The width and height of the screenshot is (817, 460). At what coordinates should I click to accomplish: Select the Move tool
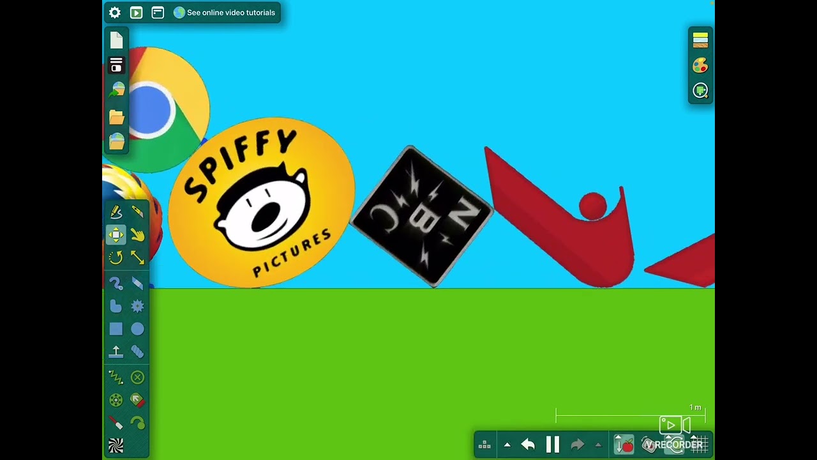tap(116, 234)
